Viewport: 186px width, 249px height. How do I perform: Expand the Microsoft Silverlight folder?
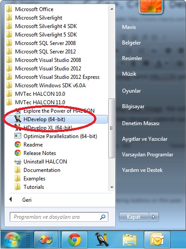pyautogui.click(x=34, y=18)
